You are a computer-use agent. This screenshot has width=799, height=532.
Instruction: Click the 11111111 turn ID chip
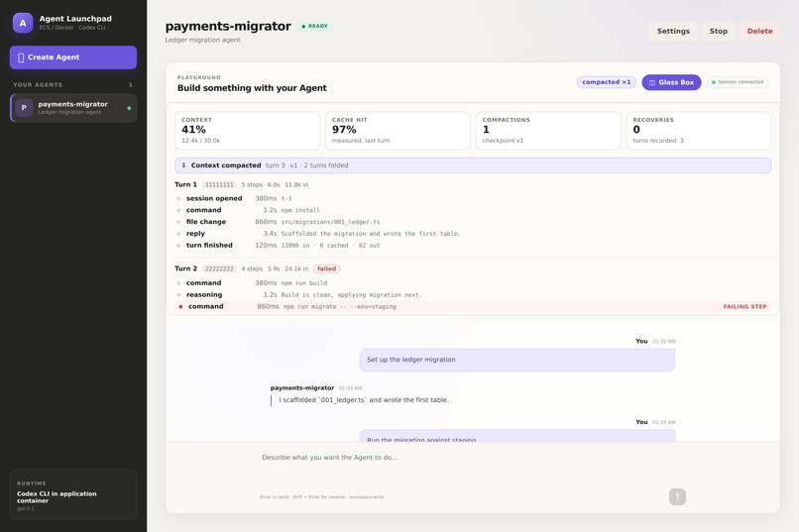[219, 185]
